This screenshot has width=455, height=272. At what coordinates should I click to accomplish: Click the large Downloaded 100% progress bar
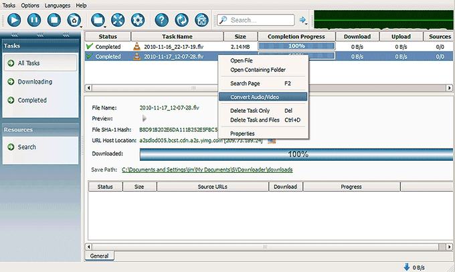(x=296, y=154)
